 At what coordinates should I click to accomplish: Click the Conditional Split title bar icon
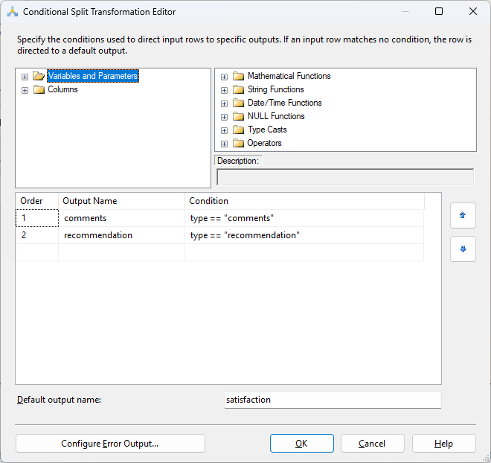tap(12, 12)
